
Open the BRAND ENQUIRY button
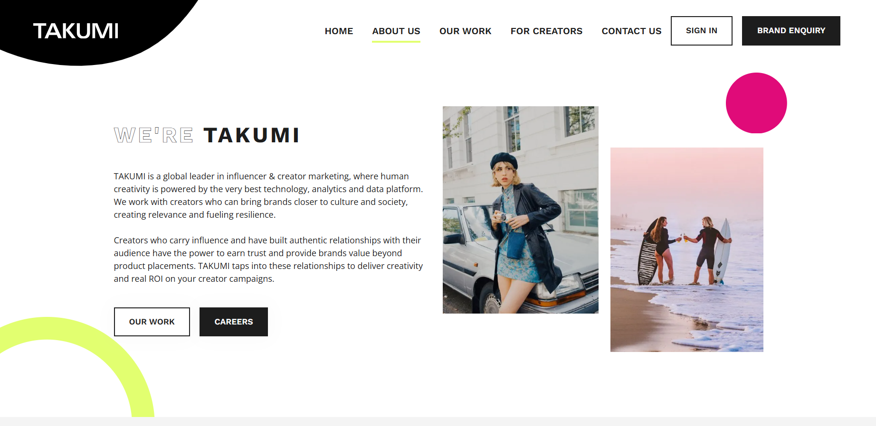[x=791, y=31]
